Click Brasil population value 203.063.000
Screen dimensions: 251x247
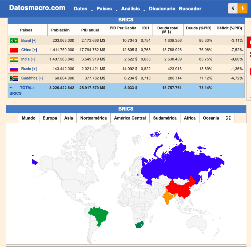pyautogui.click(x=63, y=40)
